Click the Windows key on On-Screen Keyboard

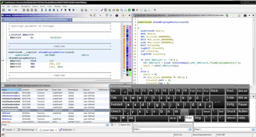tap(124, 118)
